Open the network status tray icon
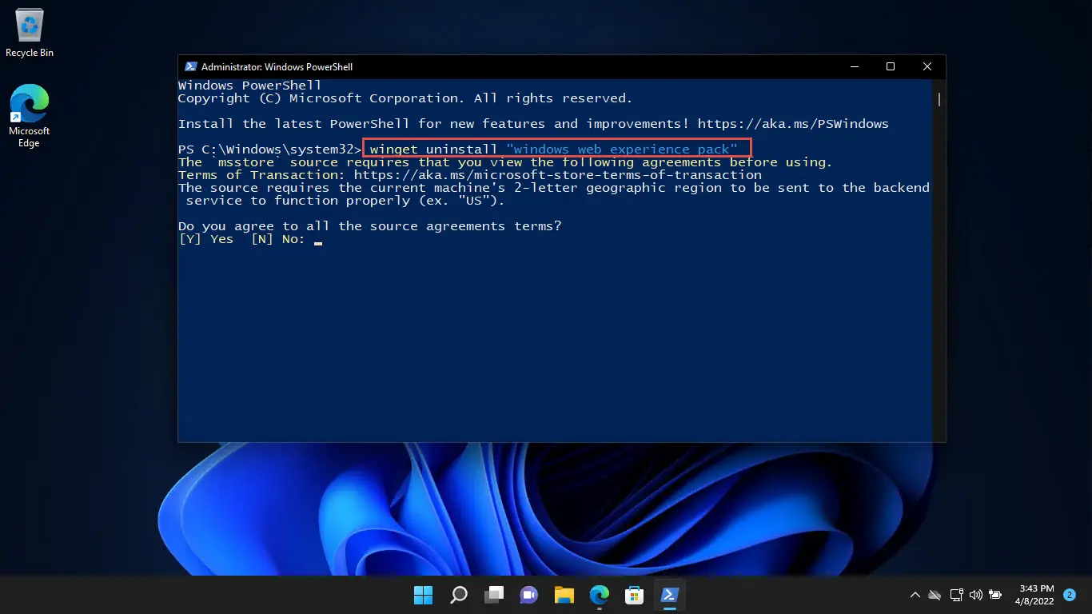The image size is (1092, 614). (956, 595)
